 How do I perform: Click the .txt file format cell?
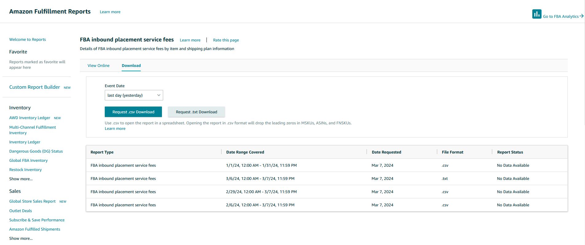pos(445,179)
